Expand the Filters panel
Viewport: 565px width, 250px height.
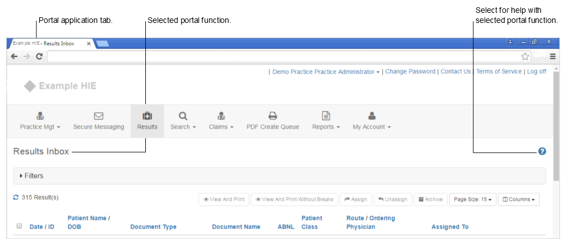point(34,176)
